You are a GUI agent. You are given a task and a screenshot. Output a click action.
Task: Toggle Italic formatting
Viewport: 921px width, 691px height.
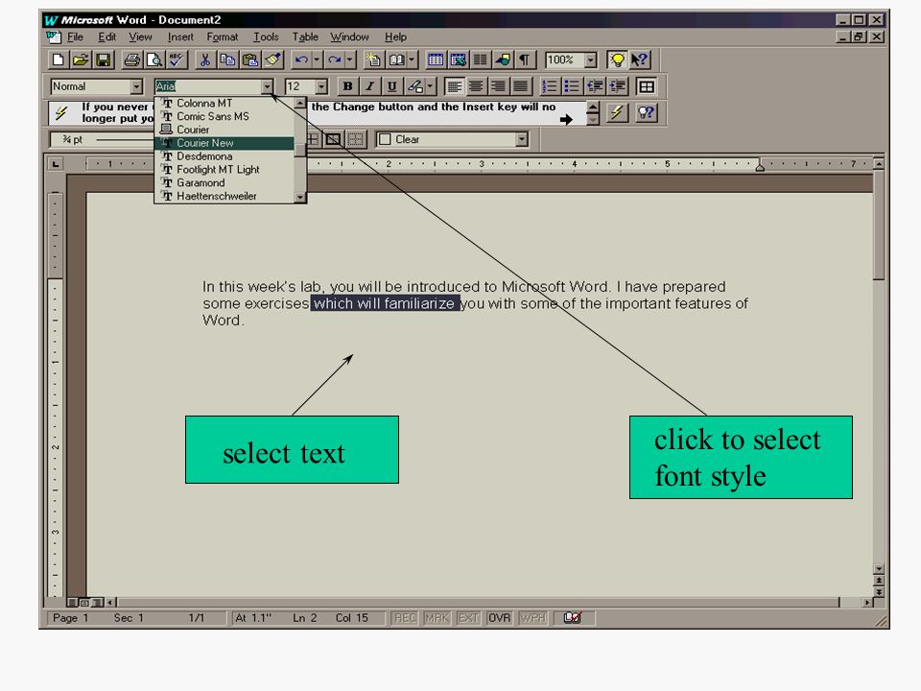[x=370, y=86]
